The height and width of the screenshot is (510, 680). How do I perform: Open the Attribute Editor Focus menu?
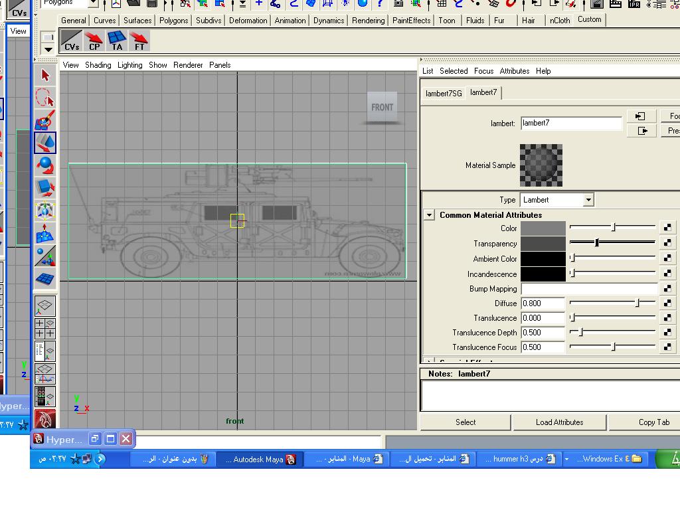coord(483,71)
